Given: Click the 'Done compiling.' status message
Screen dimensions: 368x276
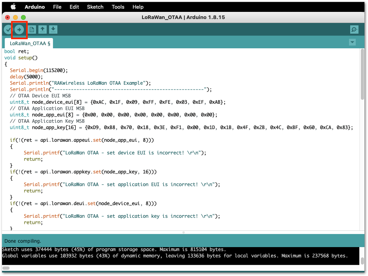Looking at the screenshot, I should point(23,241).
